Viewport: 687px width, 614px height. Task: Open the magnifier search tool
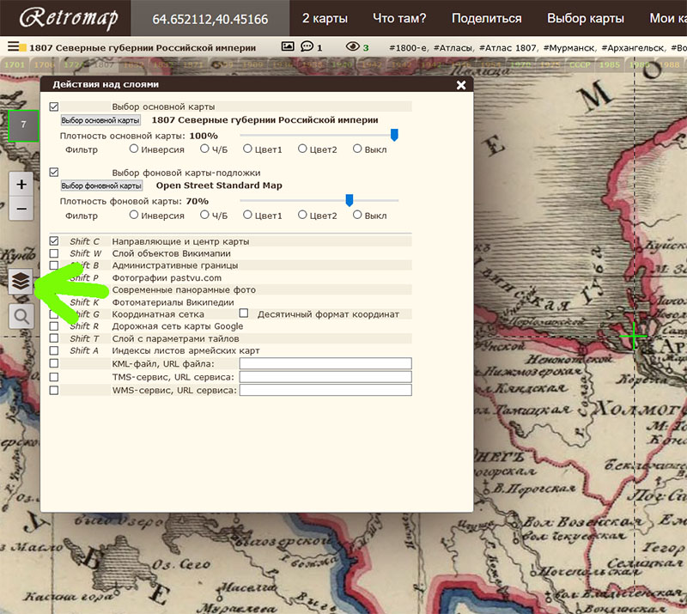coord(21,317)
